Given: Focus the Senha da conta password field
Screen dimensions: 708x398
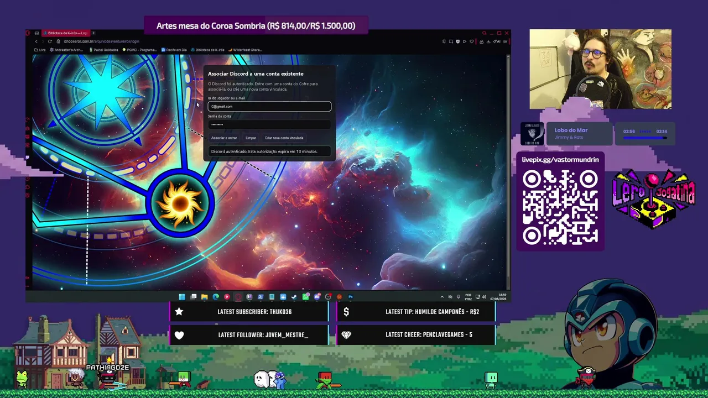Looking at the screenshot, I should (269, 124).
